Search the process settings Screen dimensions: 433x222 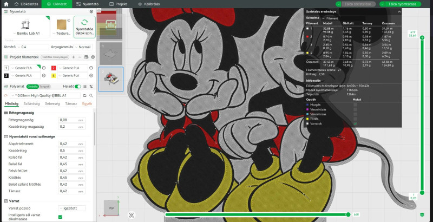click(x=91, y=95)
